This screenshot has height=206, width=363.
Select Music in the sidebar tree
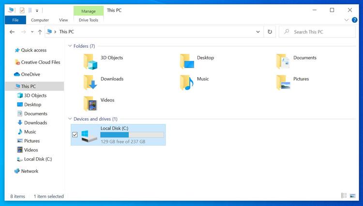tap(27, 132)
